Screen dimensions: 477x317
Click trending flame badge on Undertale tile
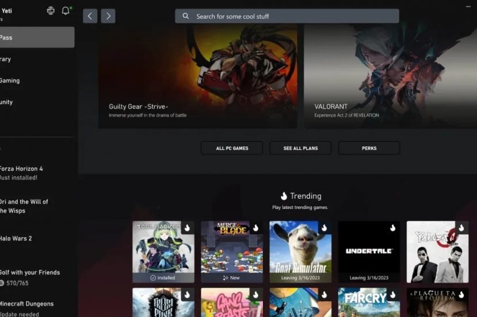click(393, 227)
